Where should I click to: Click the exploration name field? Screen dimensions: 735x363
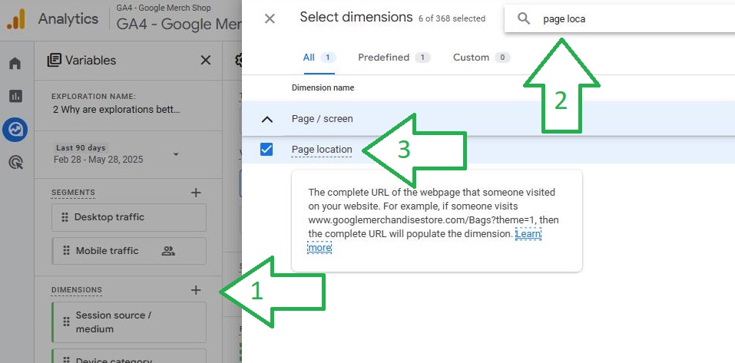(116, 110)
